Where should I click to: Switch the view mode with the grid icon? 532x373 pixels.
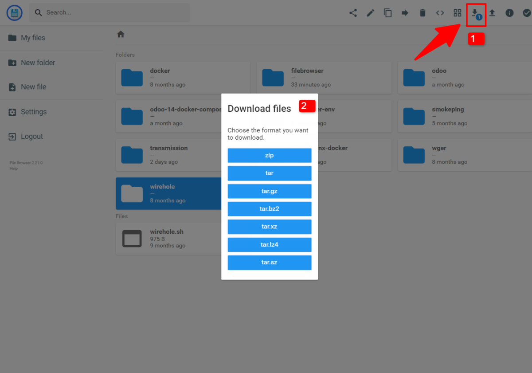coord(457,12)
